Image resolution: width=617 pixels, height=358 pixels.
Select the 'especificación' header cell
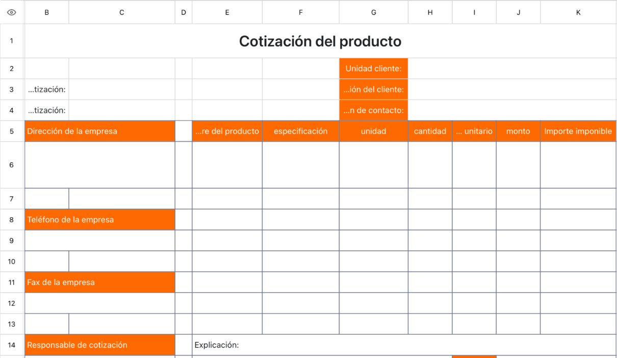pyautogui.click(x=301, y=131)
